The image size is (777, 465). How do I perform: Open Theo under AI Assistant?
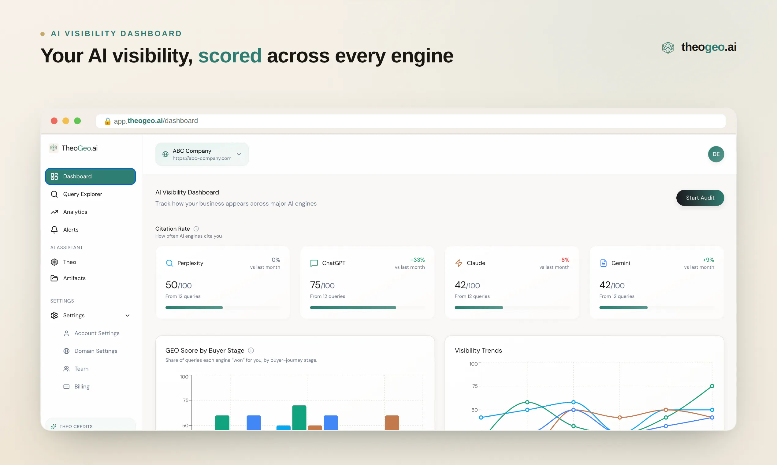(x=91, y=262)
